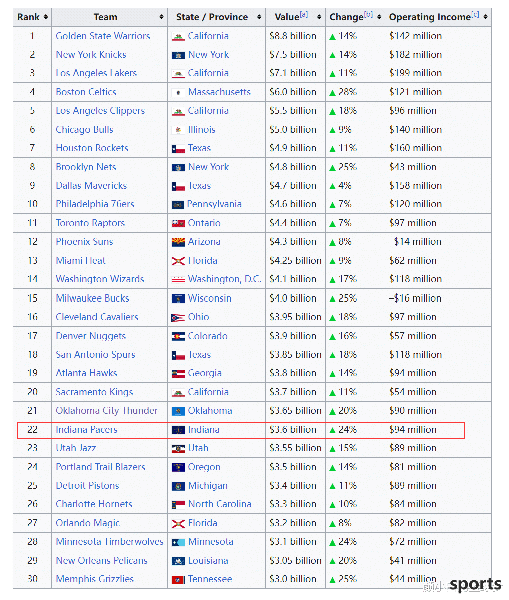This screenshot has height=600, width=509.
Task: Open the Memphis Grizzlies link
Action: point(95,580)
